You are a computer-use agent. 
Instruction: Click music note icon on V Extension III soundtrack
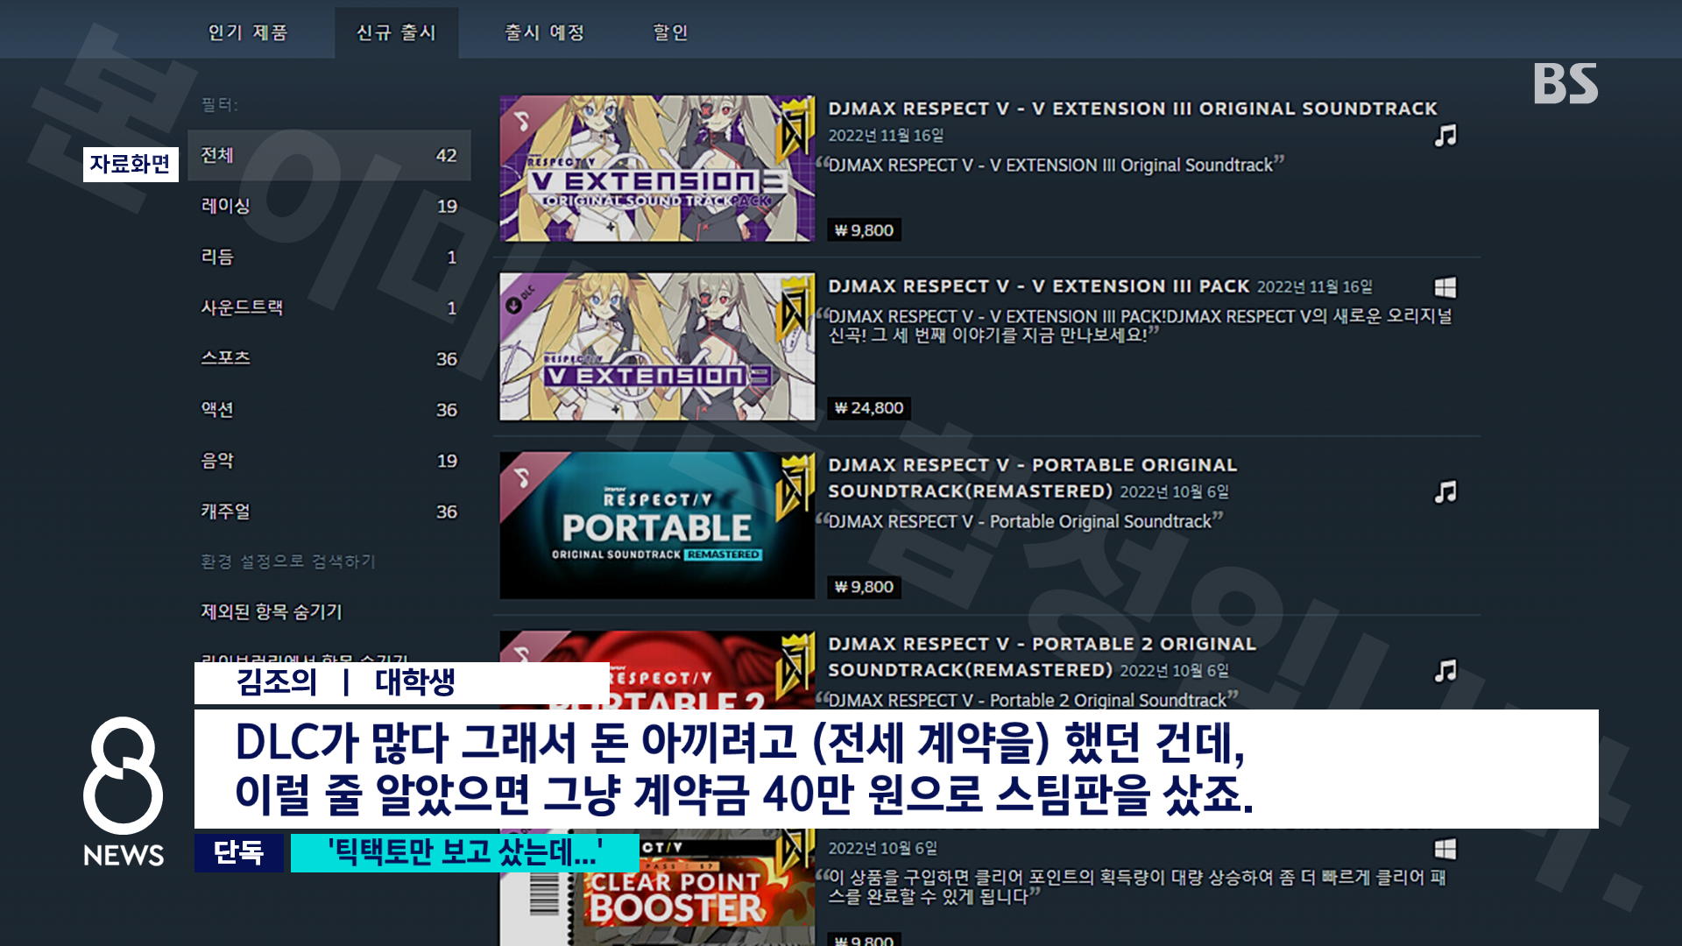pos(1445,136)
